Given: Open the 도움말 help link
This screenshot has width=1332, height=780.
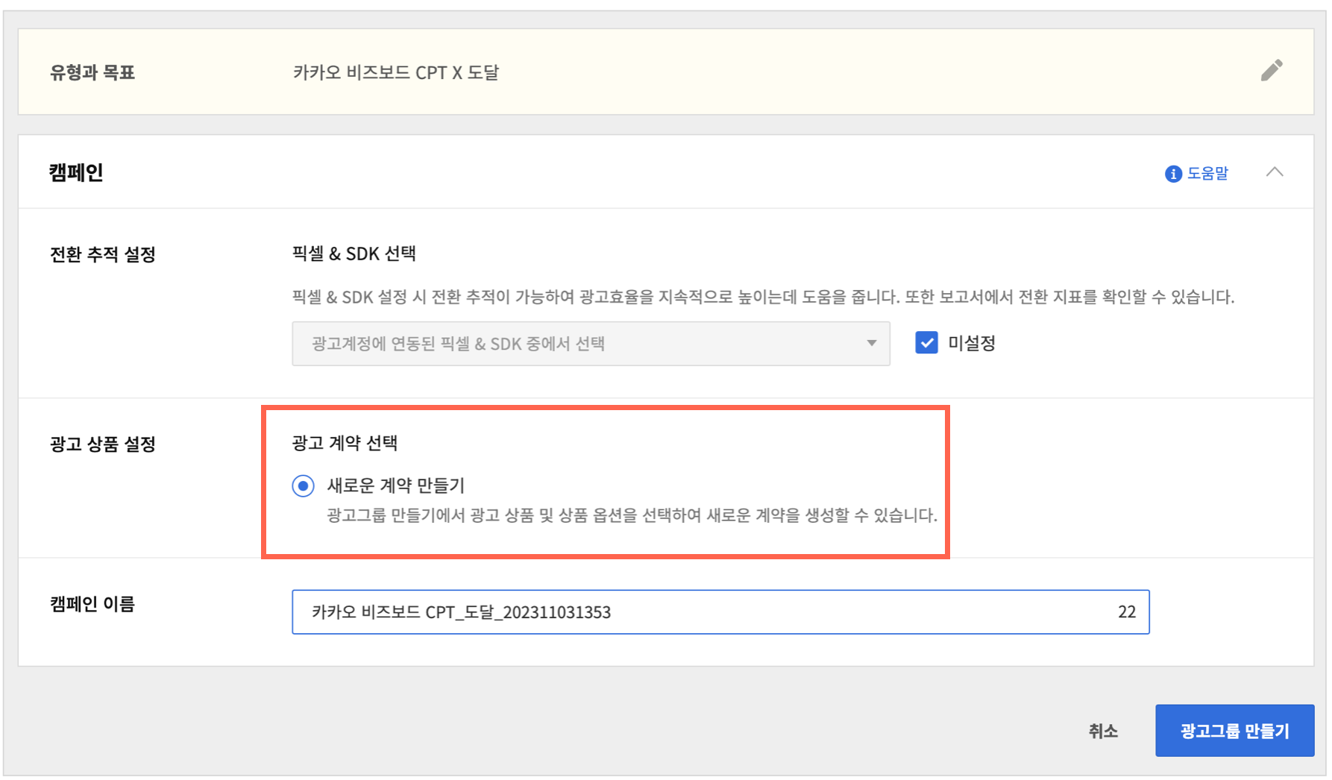Looking at the screenshot, I should tap(1207, 173).
